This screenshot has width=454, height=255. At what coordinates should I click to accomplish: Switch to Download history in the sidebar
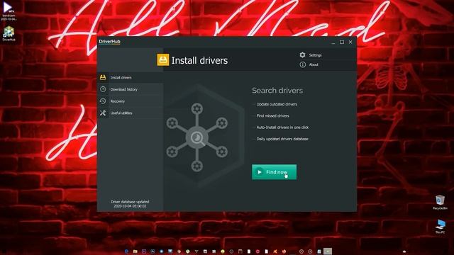click(x=130, y=89)
